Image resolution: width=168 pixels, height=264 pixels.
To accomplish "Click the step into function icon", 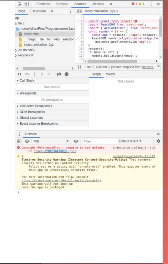I will 34,74.
